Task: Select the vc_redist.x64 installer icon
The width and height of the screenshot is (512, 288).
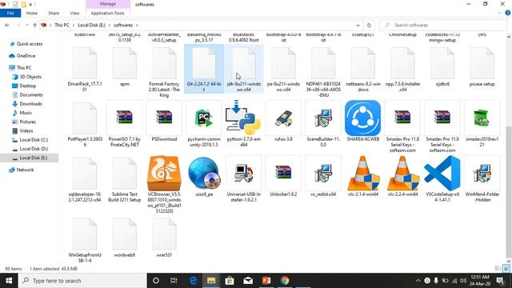Action: (323, 174)
